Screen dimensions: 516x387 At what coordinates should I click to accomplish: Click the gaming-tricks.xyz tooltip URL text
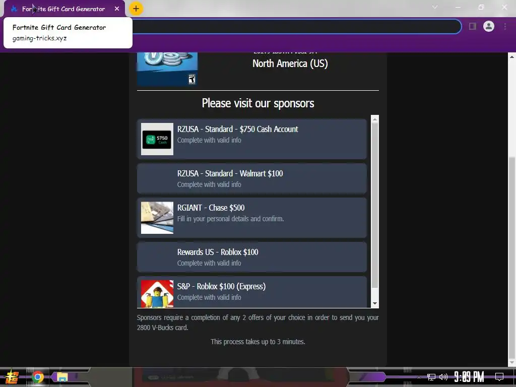pos(39,38)
